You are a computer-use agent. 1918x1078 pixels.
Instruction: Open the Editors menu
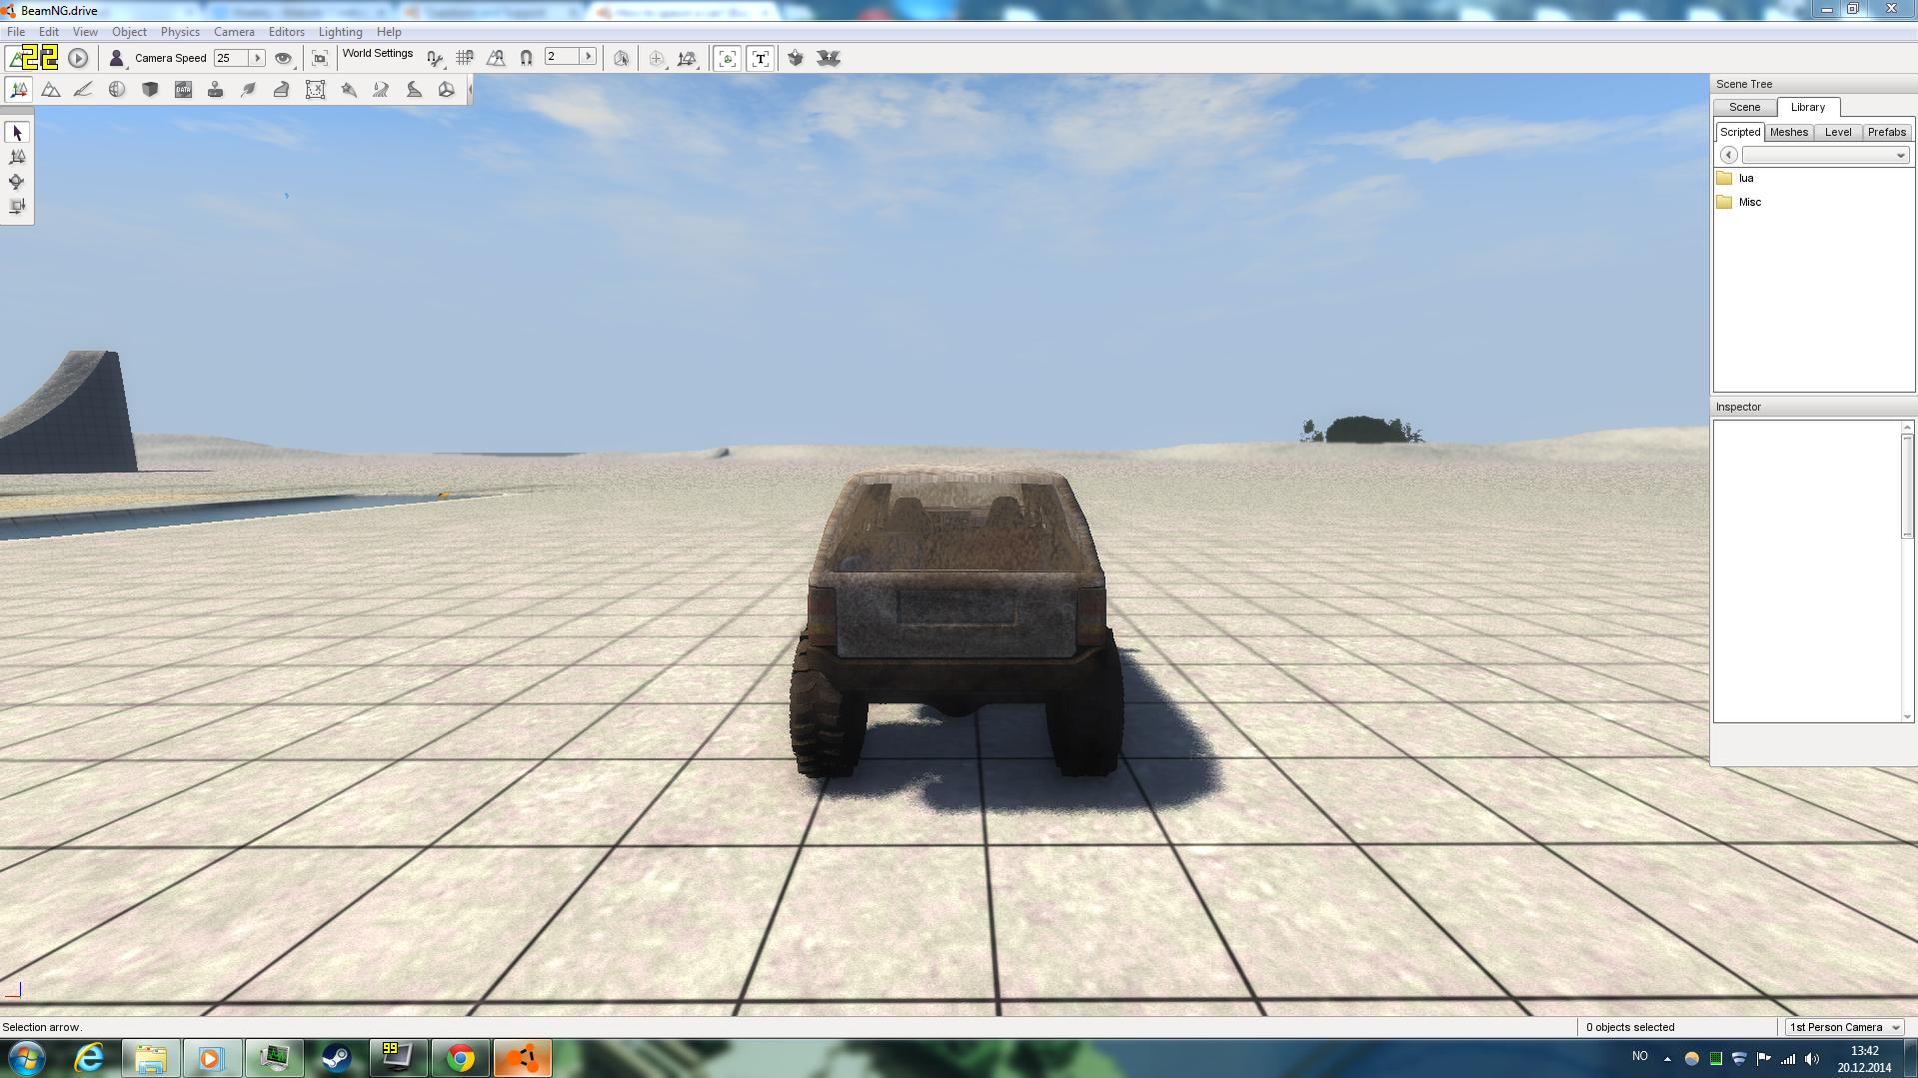click(x=286, y=32)
